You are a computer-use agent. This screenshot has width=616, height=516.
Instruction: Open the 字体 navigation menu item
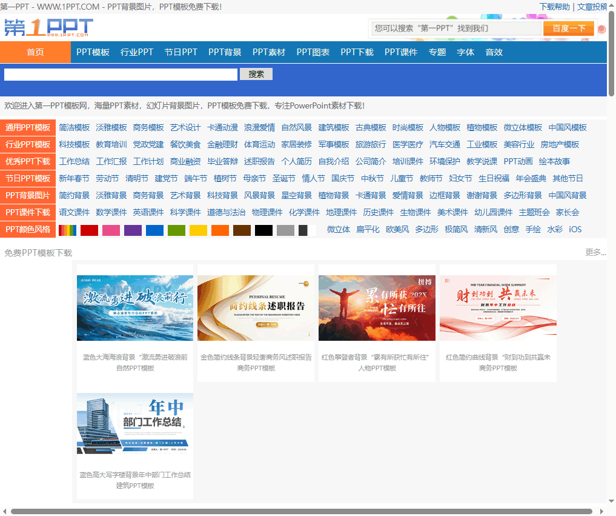(x=465, y=52)
